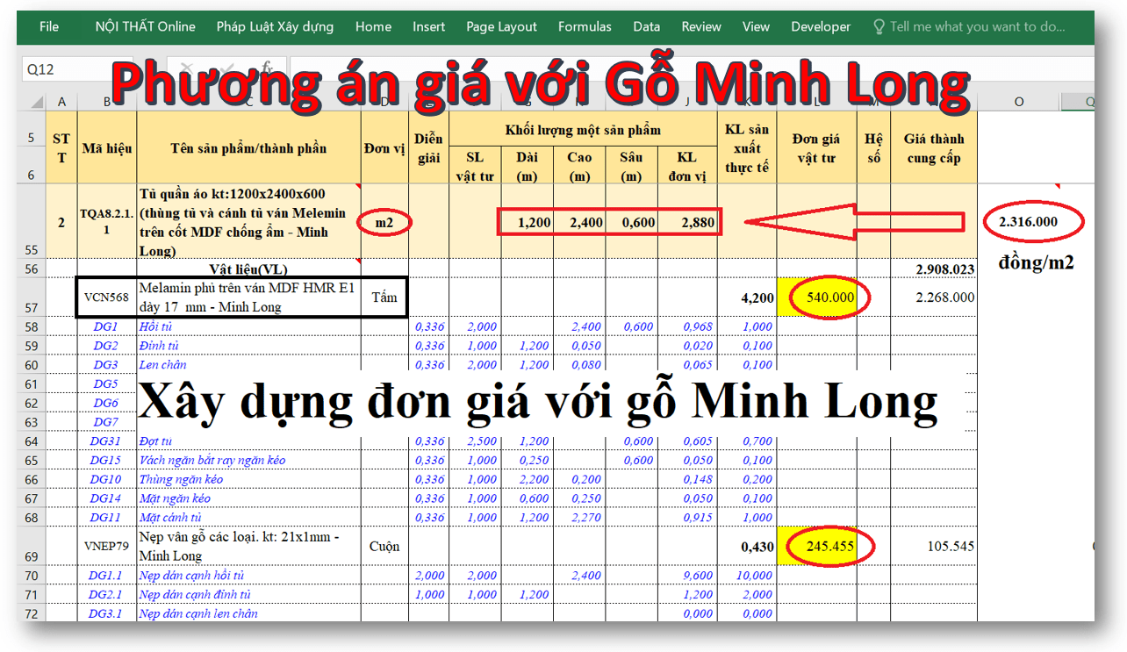Switch to Page Layout tab
The height and width of the screenshot is (652, 1127).
(501, 26)
